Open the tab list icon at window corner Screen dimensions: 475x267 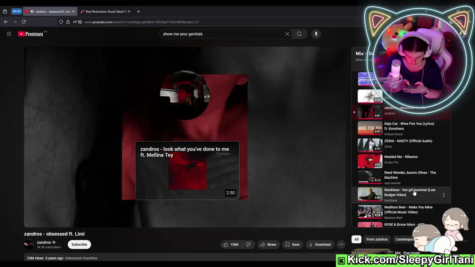click(5, 11)
